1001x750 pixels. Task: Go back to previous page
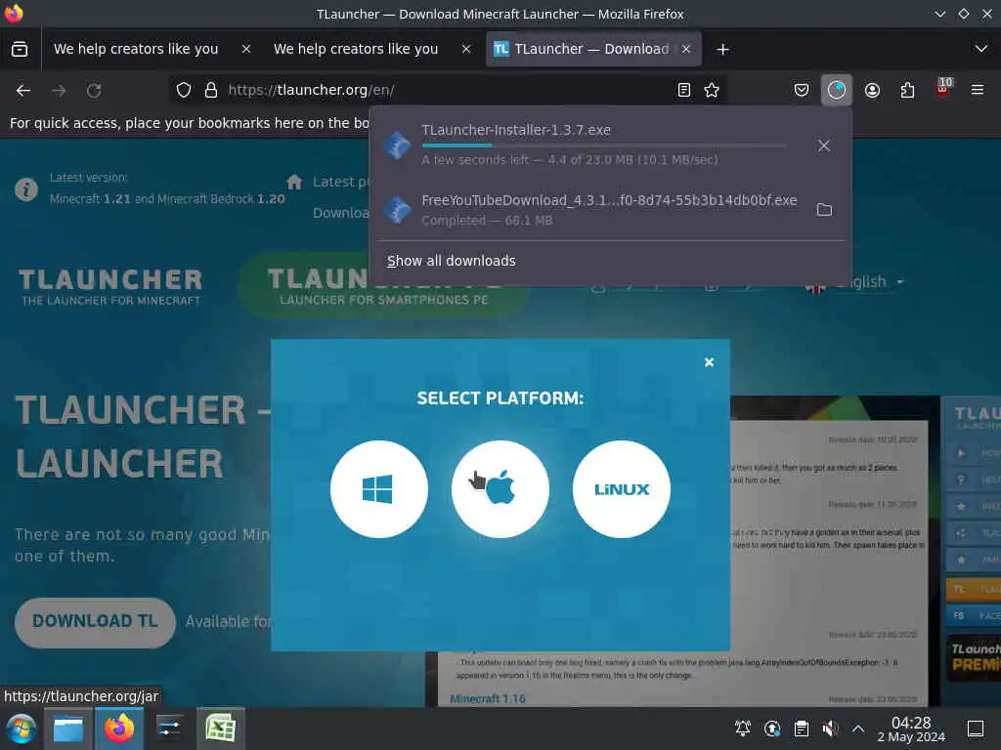(x=23, y=91)
